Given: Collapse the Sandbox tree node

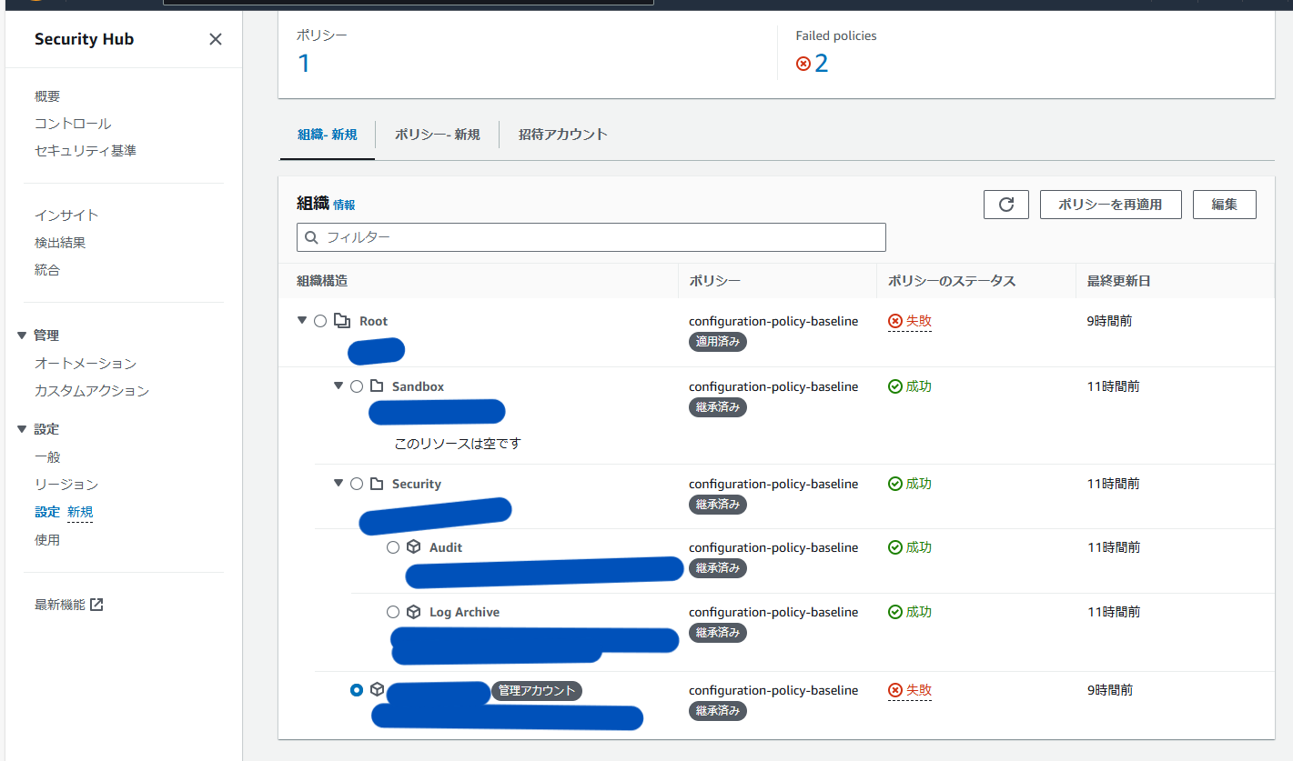Looking at the screenshot, I should [338, 386].
